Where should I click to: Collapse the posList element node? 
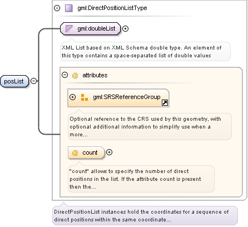(33, 81)
